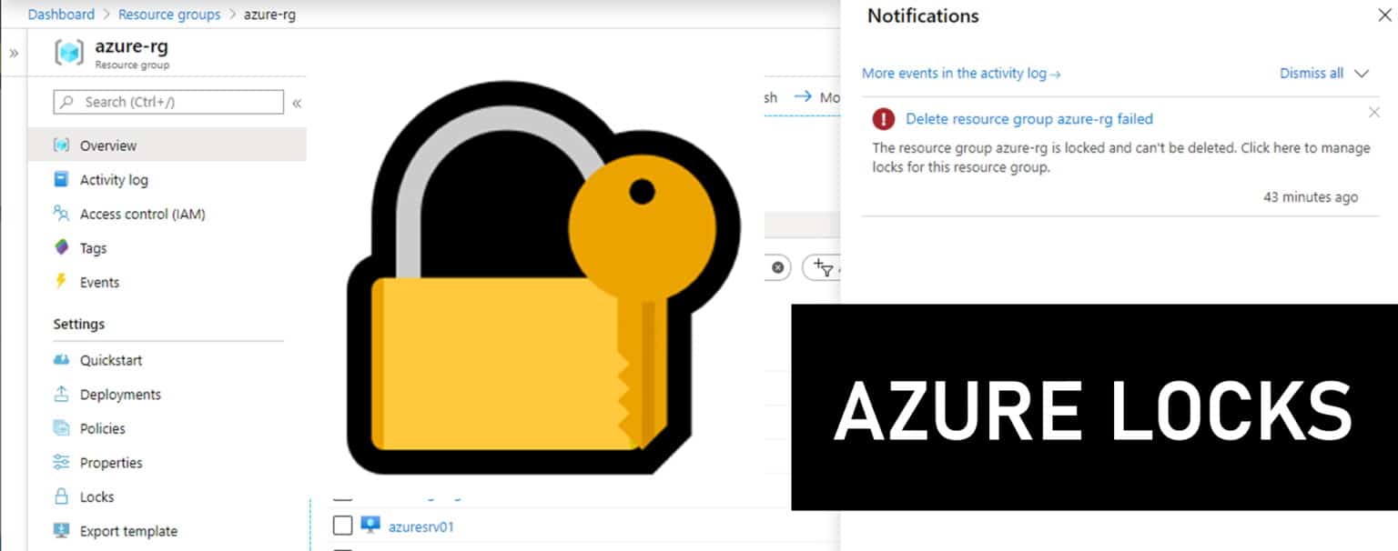Navigate to Resource groups in the breadcrumb
The height and width of the screenshot is (551, 1398).
click(169, 14)
